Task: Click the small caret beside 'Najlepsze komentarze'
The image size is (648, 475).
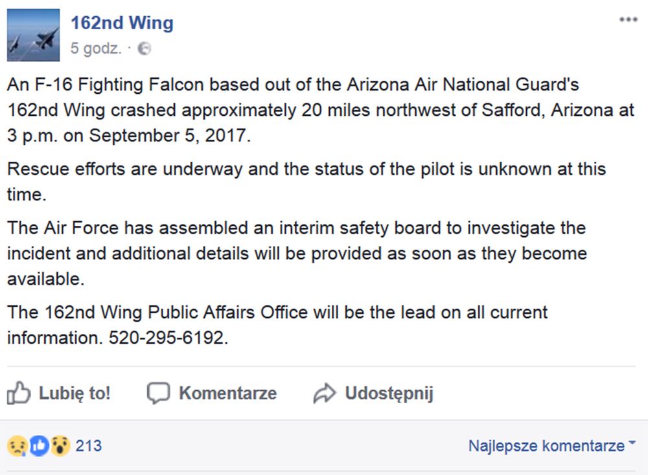Action: [632, 445]
